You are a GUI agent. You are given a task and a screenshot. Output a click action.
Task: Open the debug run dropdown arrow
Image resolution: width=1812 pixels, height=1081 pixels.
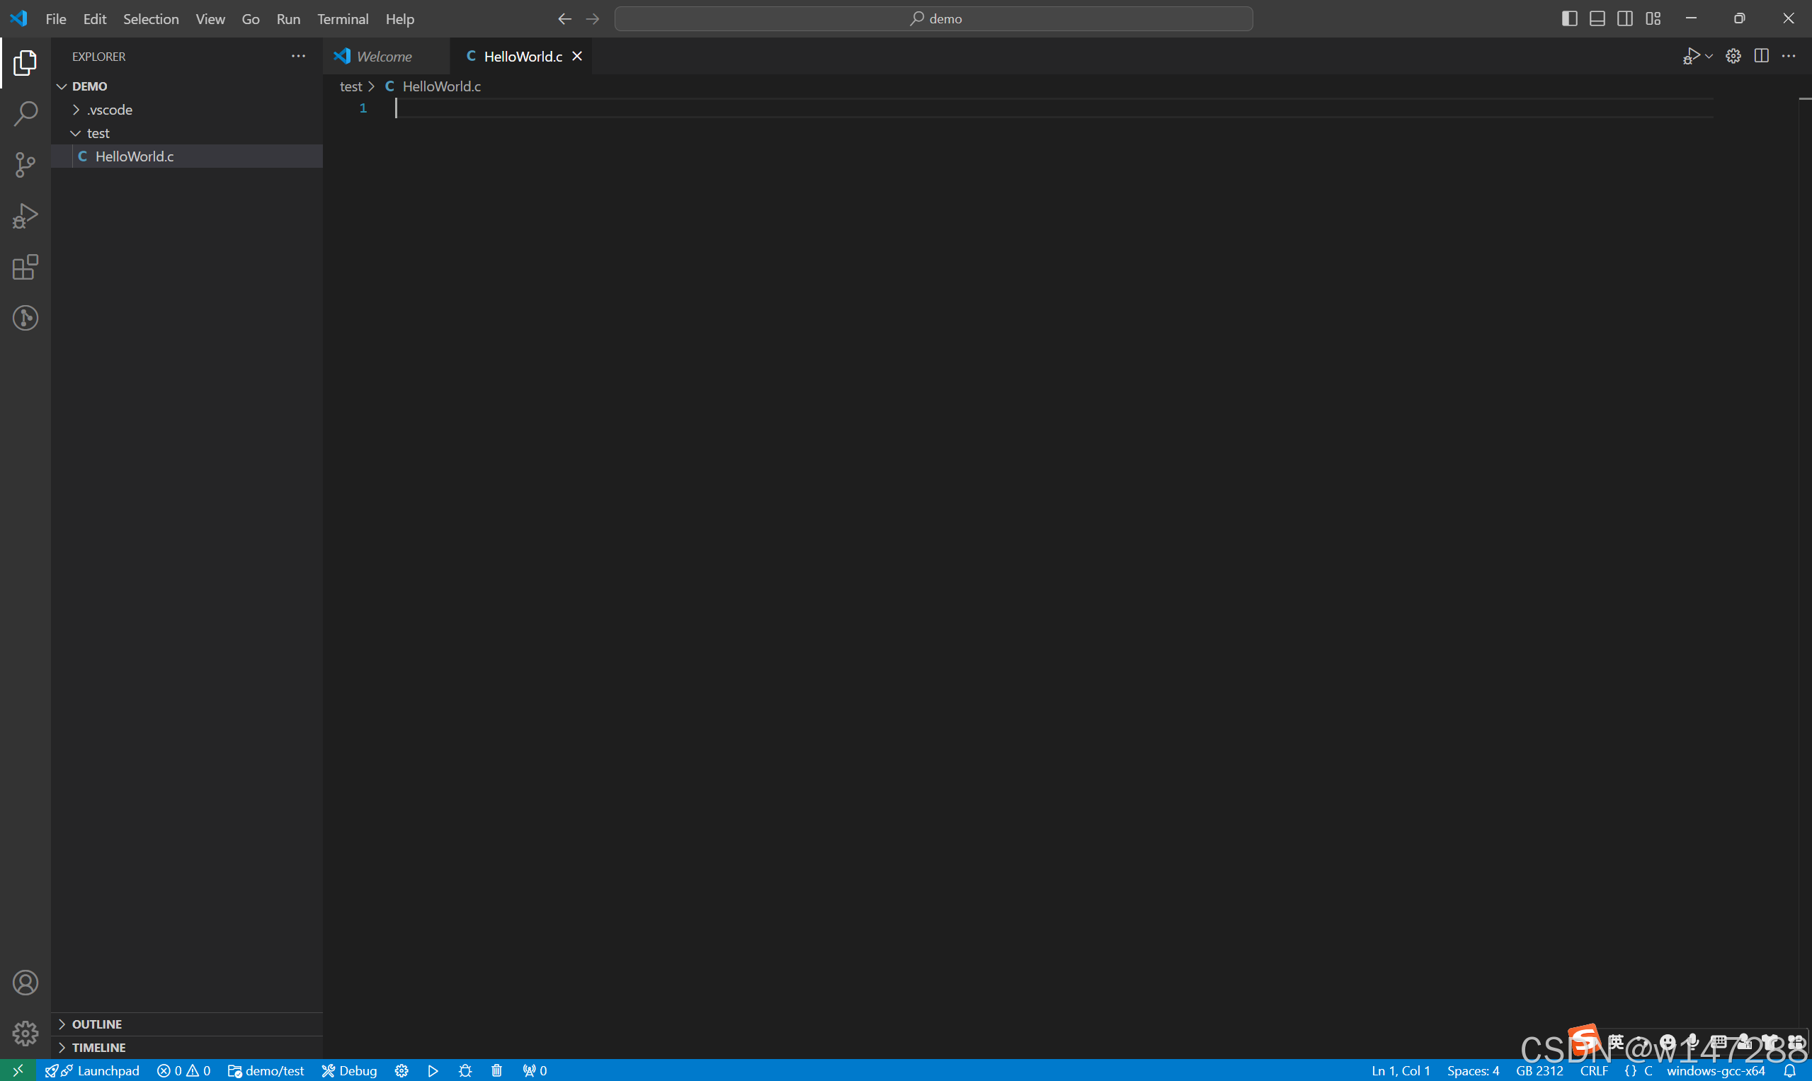1709,56
